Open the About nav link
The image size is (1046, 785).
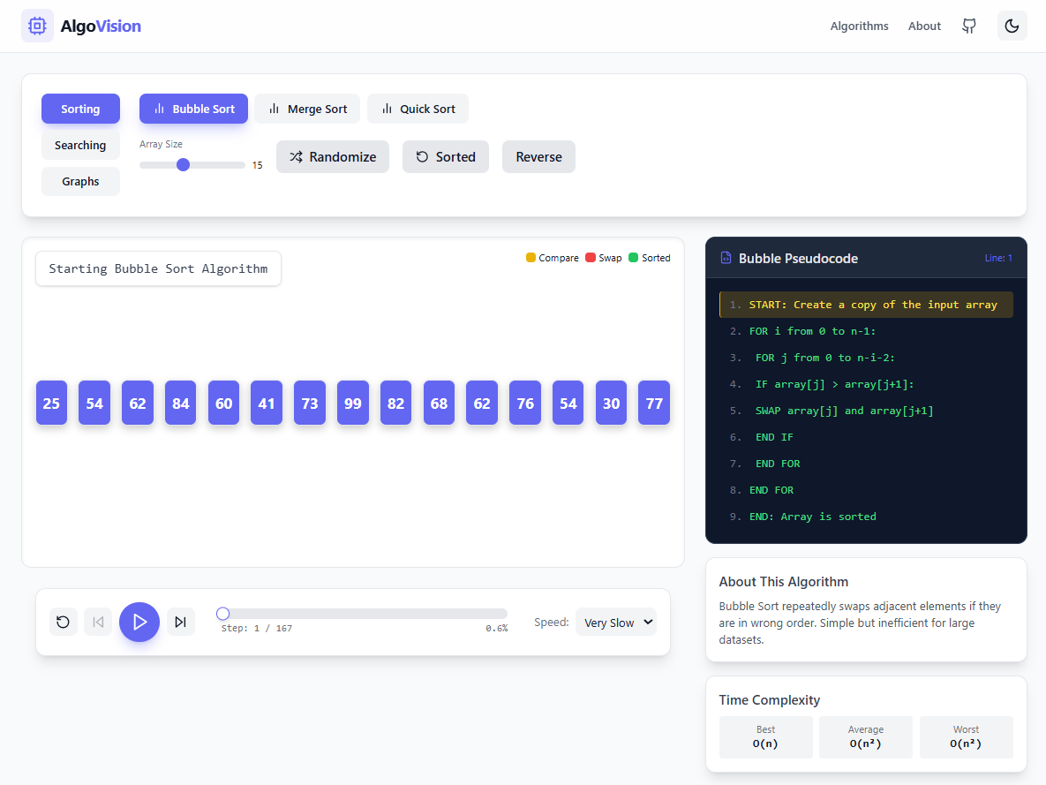click(x=924, y=26)
